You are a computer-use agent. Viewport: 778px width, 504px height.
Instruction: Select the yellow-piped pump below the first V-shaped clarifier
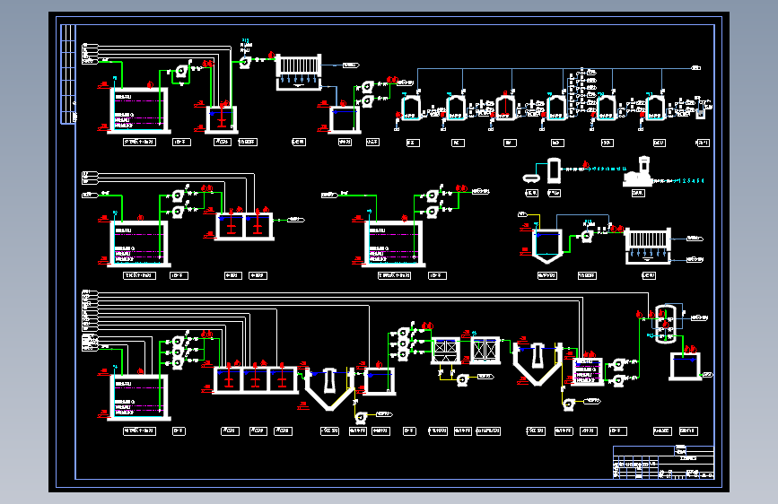click(x=361, y=417)
